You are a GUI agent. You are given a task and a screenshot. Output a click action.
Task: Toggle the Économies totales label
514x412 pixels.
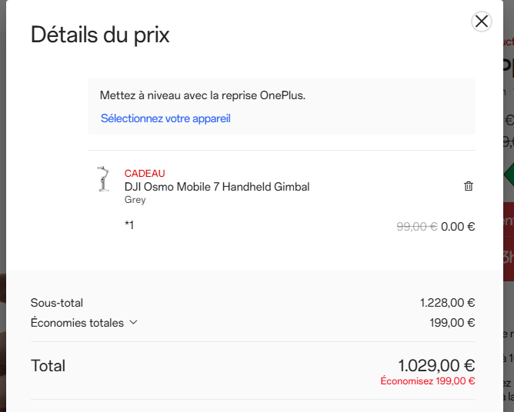[77, 323]
